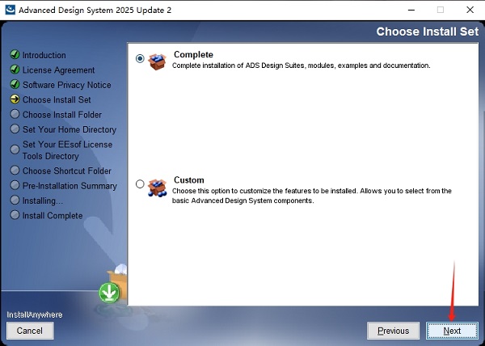Go back with the Previous button
Viewport: 485px width, 346px height.
point(393,331)
